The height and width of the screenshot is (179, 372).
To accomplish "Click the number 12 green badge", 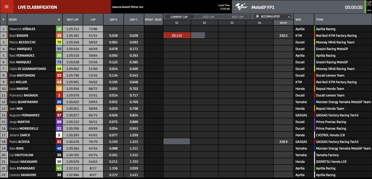I will (59, 29).
